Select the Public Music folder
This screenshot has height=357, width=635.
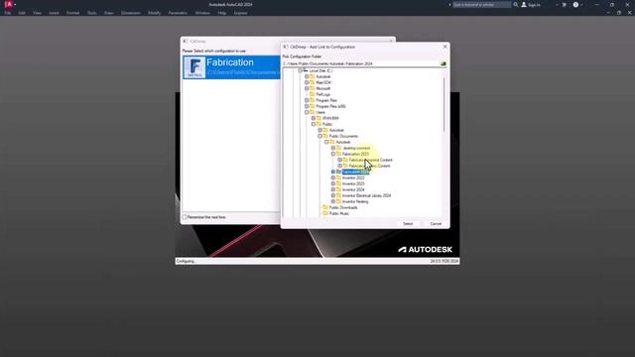tap(339, 213)
